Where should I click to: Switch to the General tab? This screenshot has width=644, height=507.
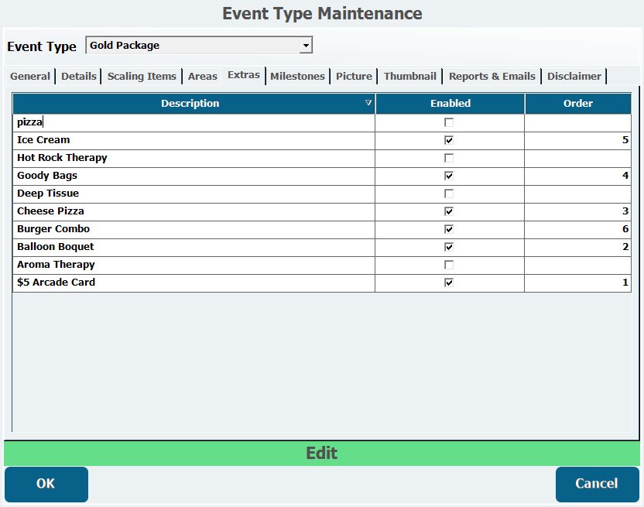[30, 76]
